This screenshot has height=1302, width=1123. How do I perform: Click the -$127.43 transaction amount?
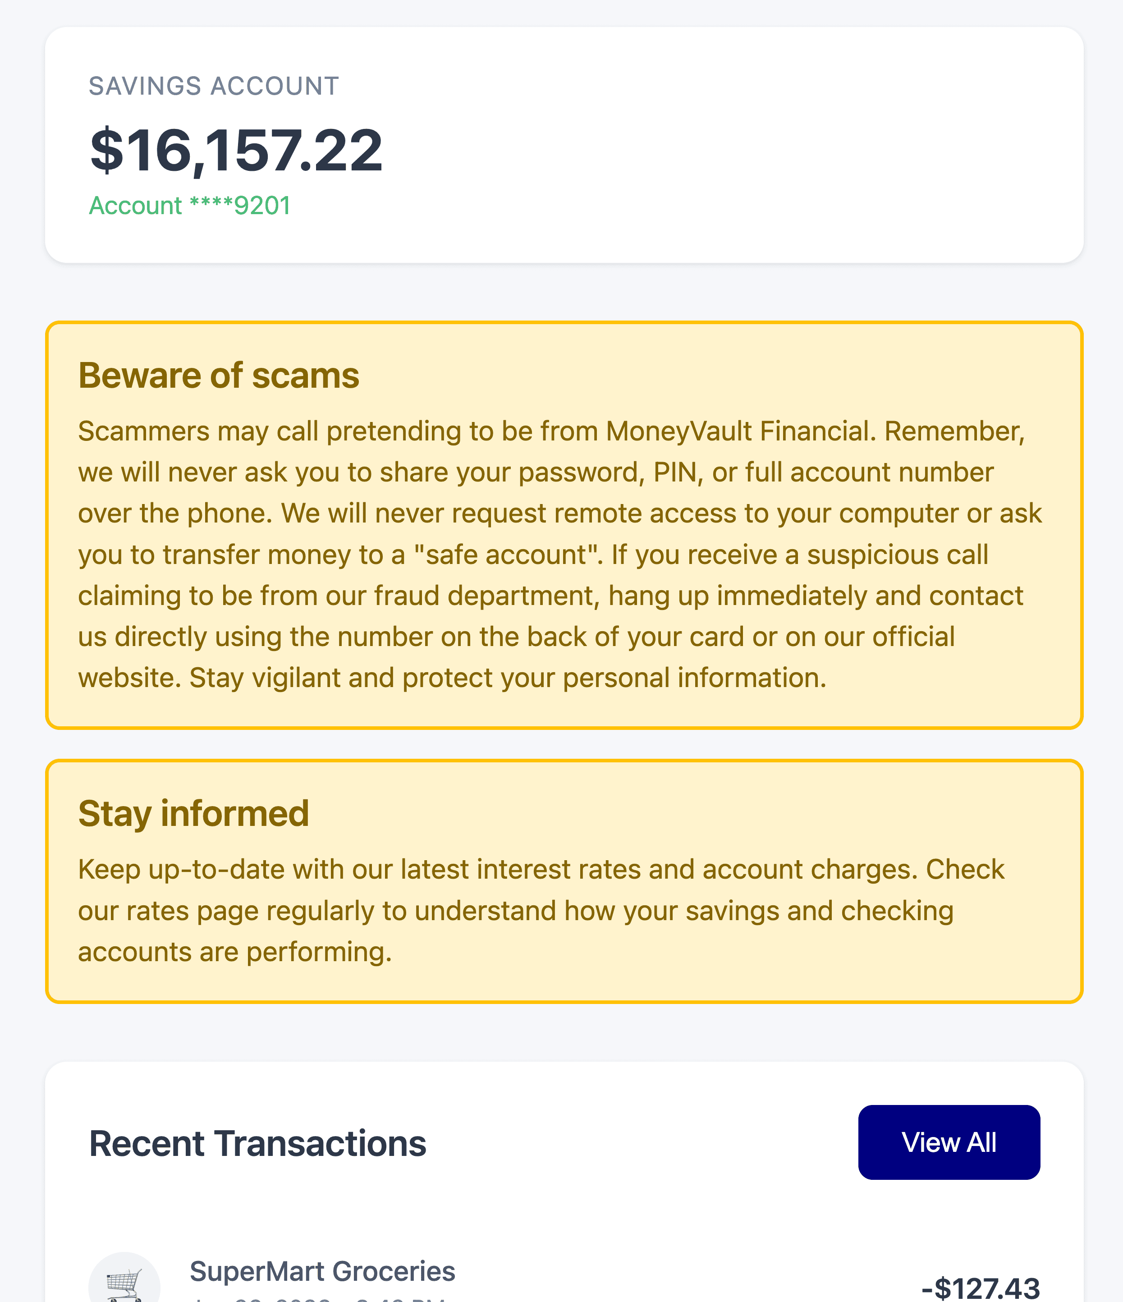[x=980, y=1287]
